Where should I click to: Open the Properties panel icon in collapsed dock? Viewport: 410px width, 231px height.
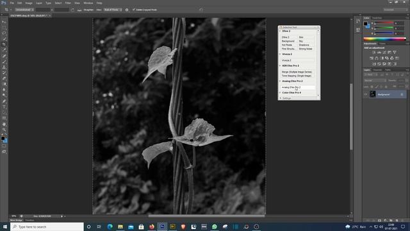click(x=357, y=30)
